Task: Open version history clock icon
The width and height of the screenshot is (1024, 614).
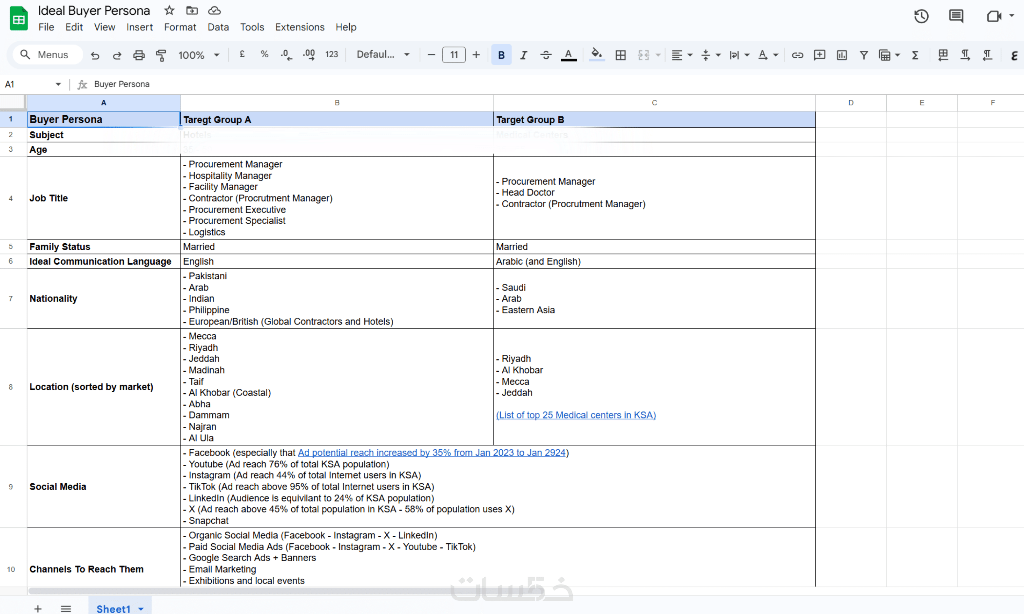Action: [921, 17]
